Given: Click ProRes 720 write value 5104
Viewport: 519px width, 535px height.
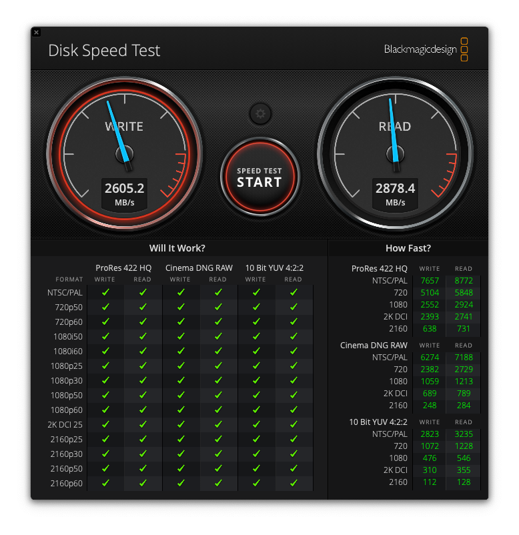Looking at the screenshot, I should pyautogui.click(x=430, y=293).
